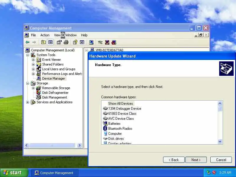Select Event Viewer tree item
The width and height of the screenshot is (236, 177).
pos(51,60)
